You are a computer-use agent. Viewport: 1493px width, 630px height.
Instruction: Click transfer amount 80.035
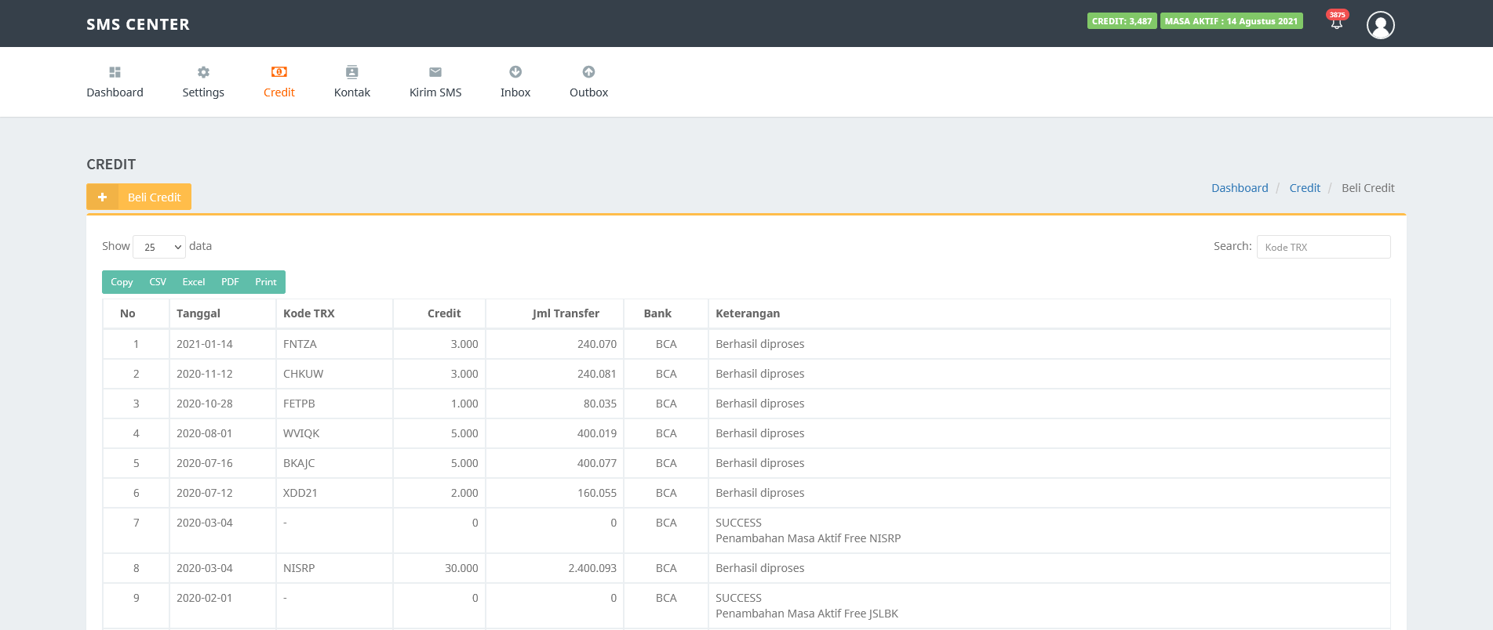[x=600, y=404]
